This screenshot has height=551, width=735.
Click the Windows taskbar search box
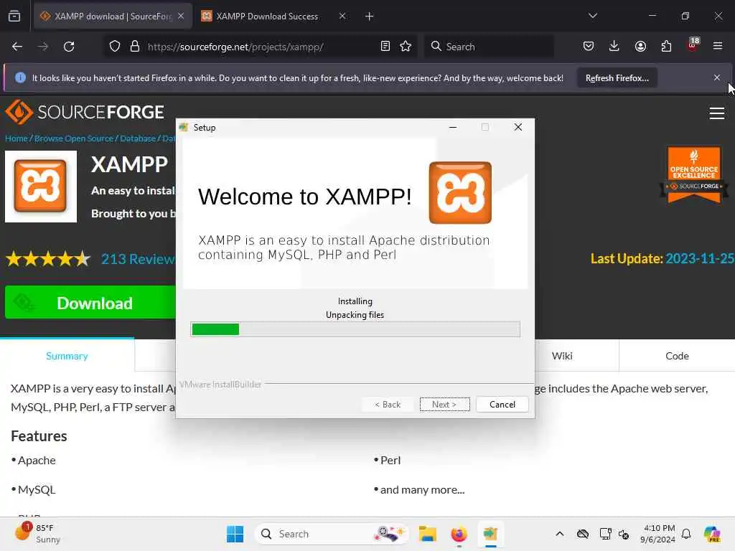(x=331, y=534)
